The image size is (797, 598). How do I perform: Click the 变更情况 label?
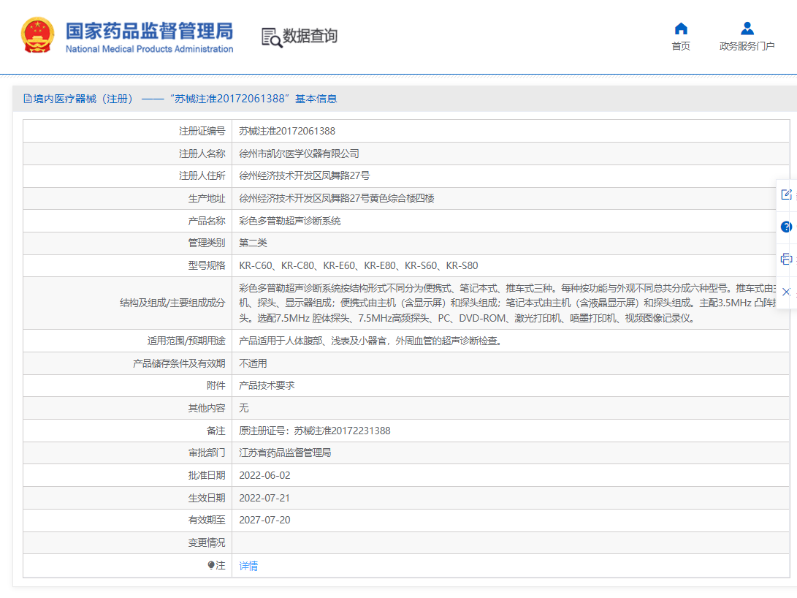206,542
